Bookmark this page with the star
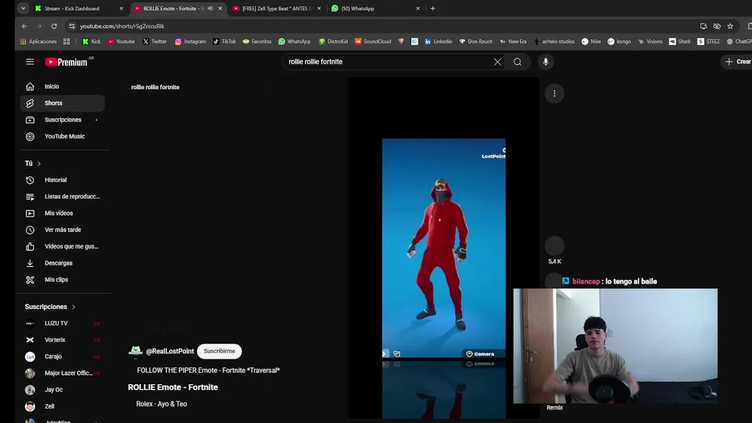Image resolution: width=752 pixels, height=423 pixels. [730, 26]
